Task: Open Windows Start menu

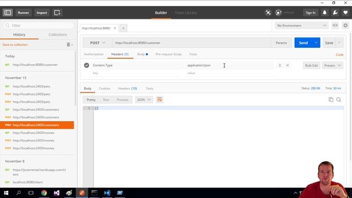Action: click(x=6, y=193)
